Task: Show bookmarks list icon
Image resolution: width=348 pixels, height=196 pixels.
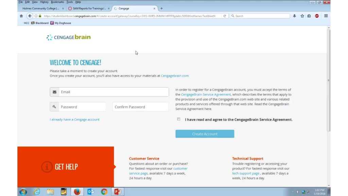Action: pos(309,16)
